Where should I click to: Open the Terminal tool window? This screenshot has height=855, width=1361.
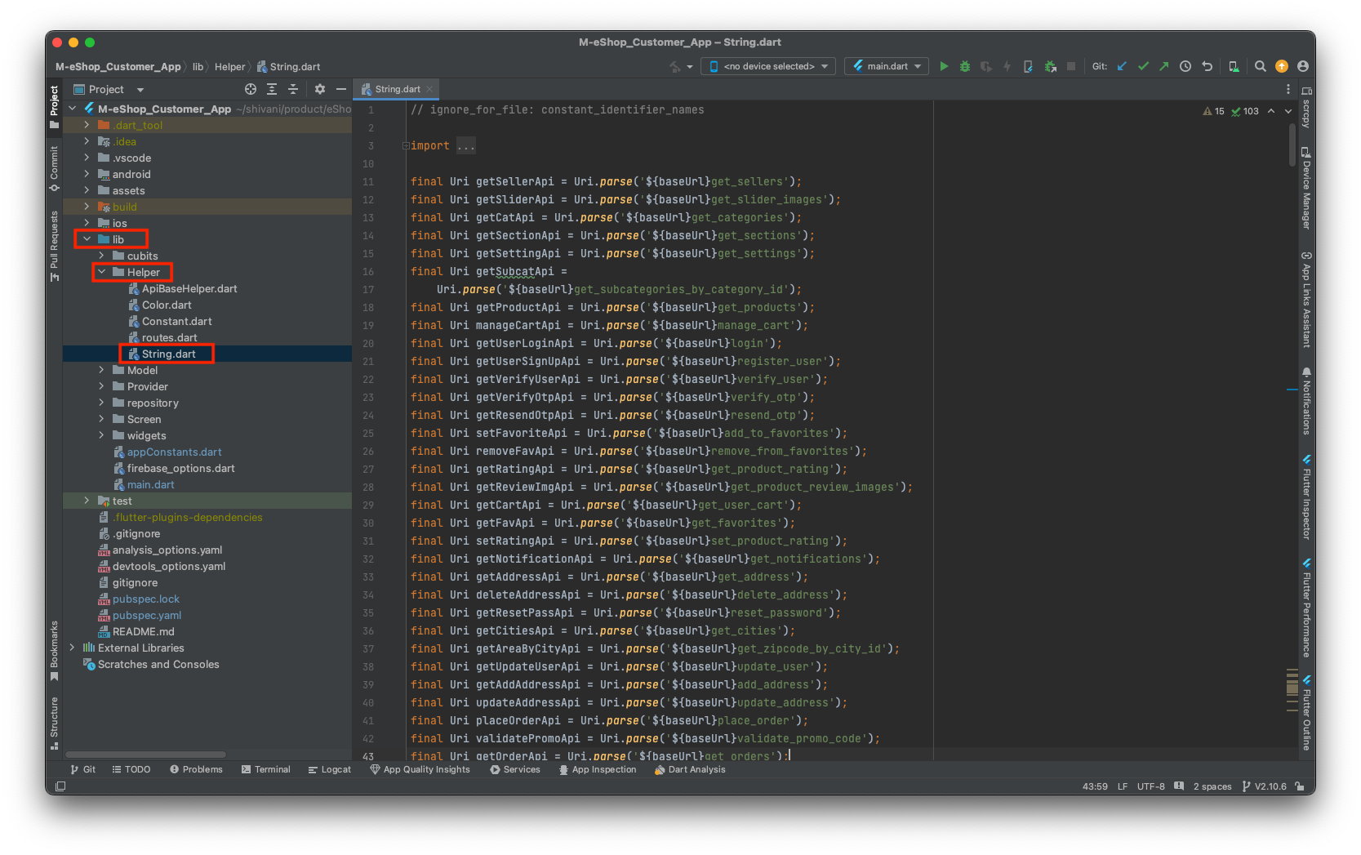click(266, 769)
